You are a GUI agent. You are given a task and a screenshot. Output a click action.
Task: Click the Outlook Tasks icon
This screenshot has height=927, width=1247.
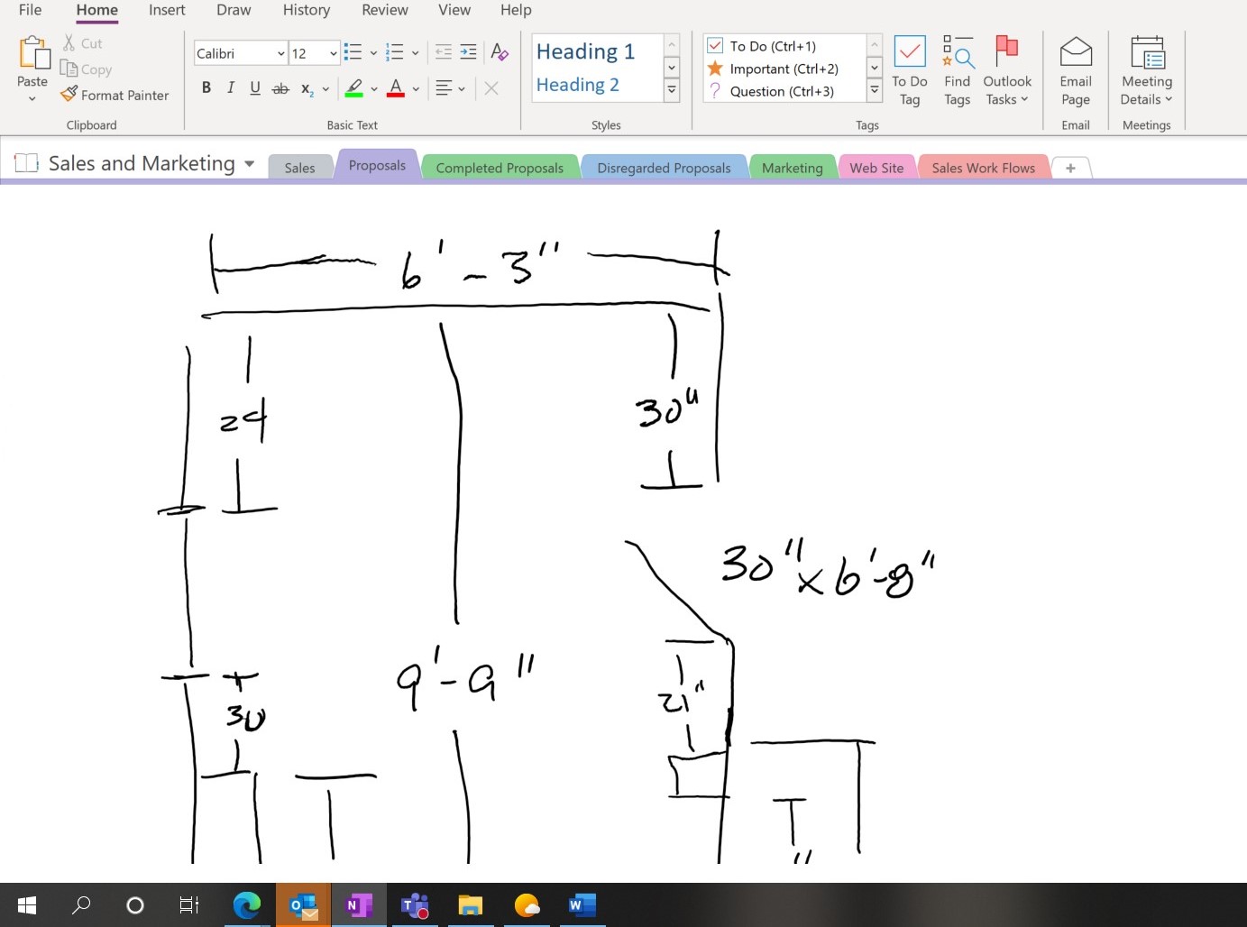(1006, 67)
